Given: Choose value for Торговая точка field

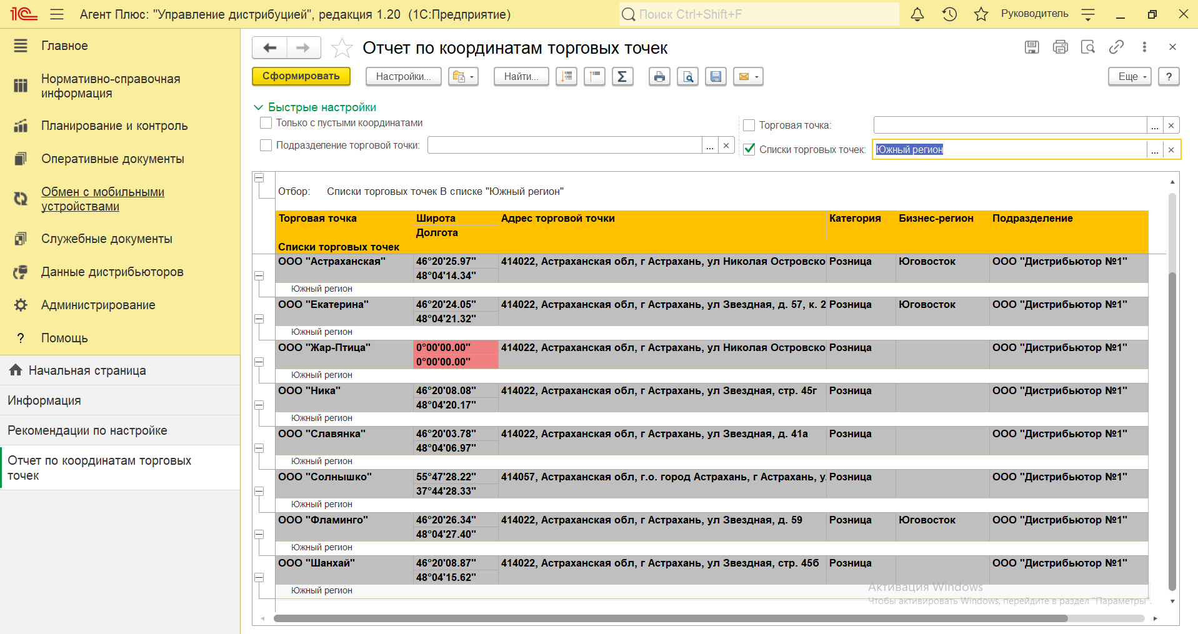Looking at the screenshot, I should (1155, 126).
